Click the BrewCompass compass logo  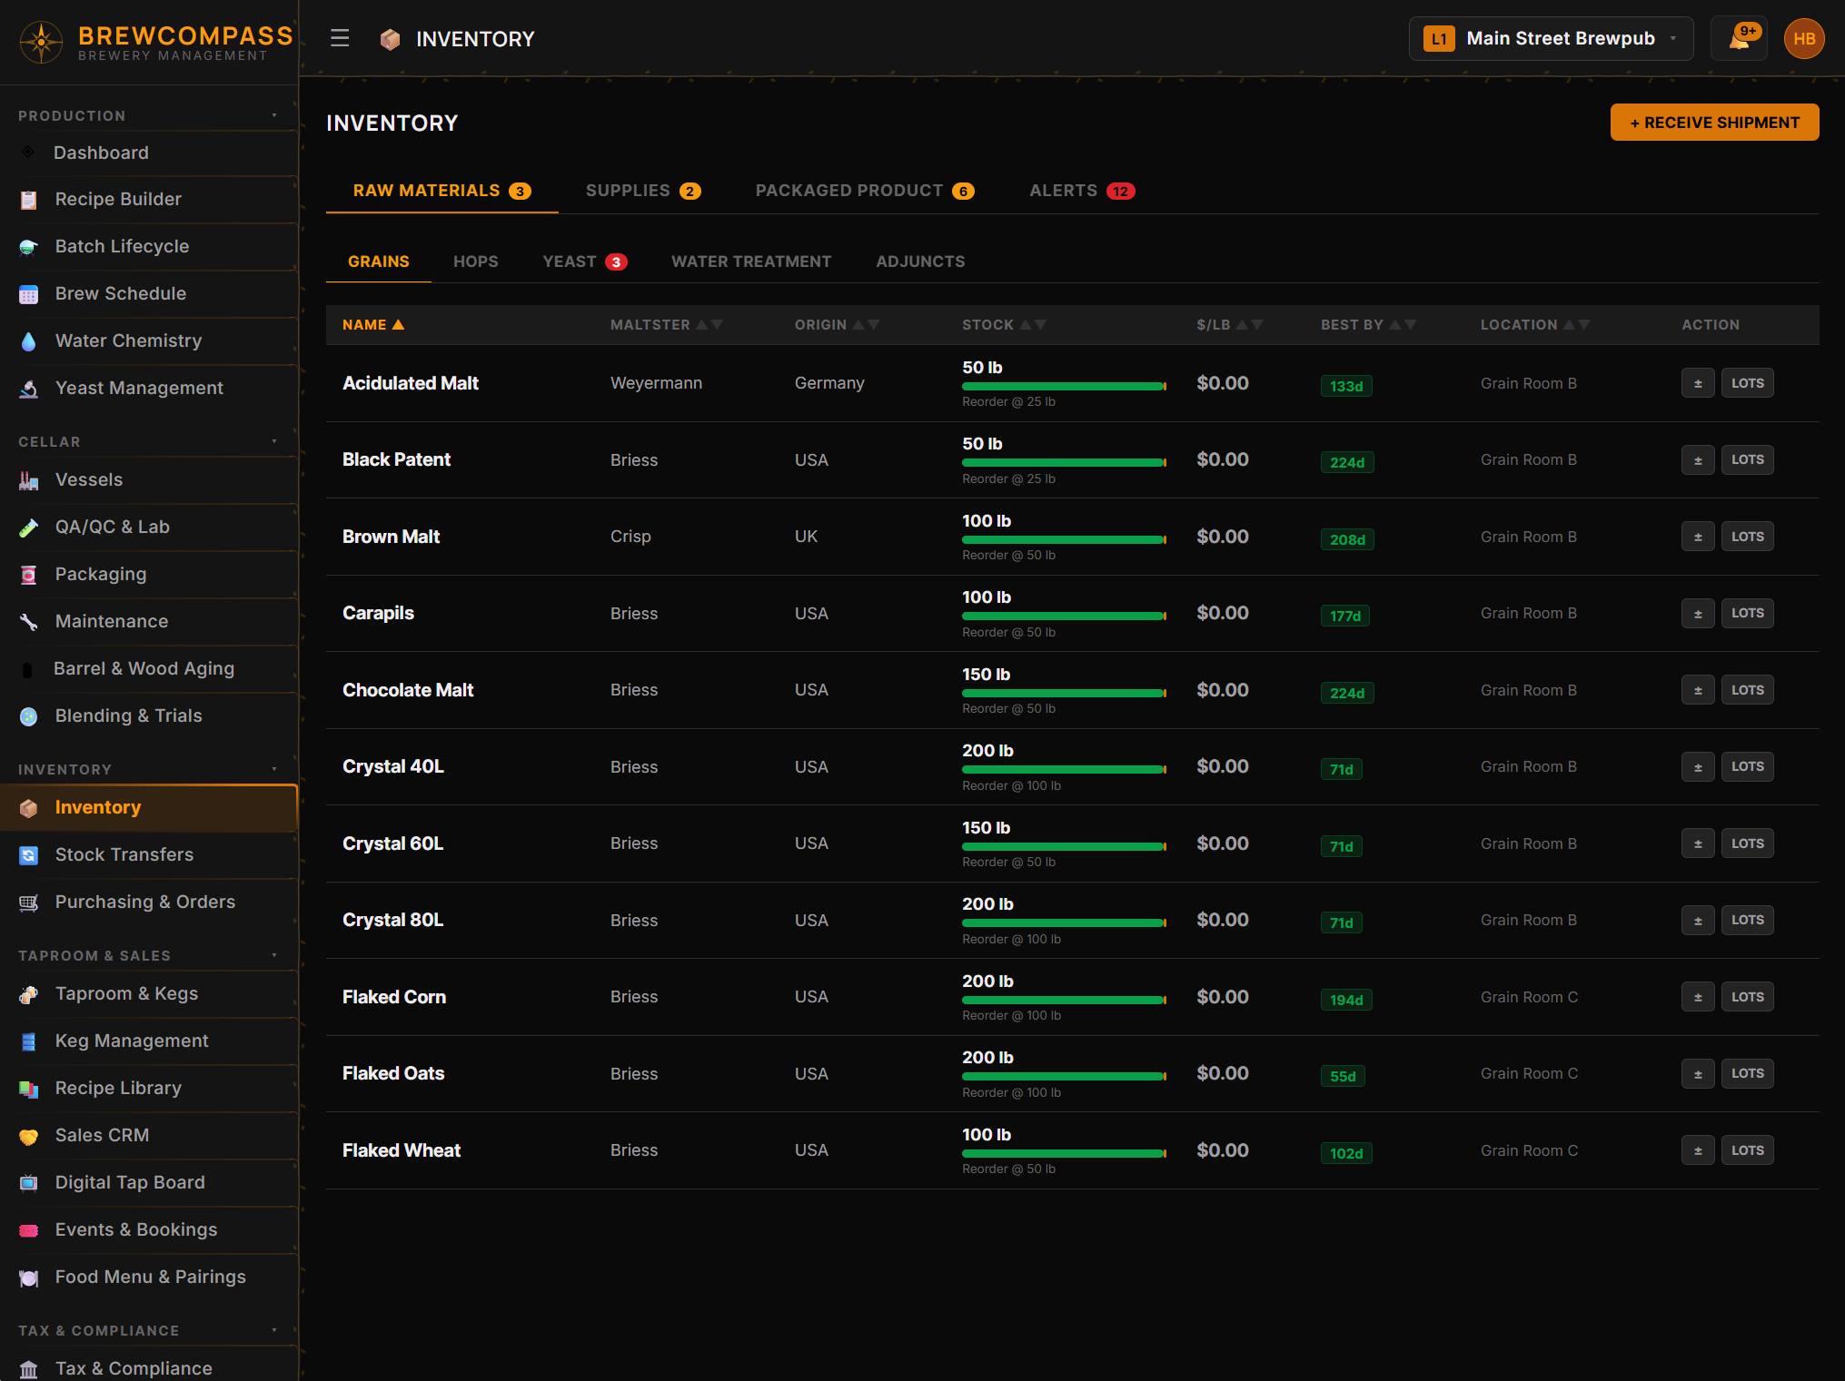pos(41,42)
